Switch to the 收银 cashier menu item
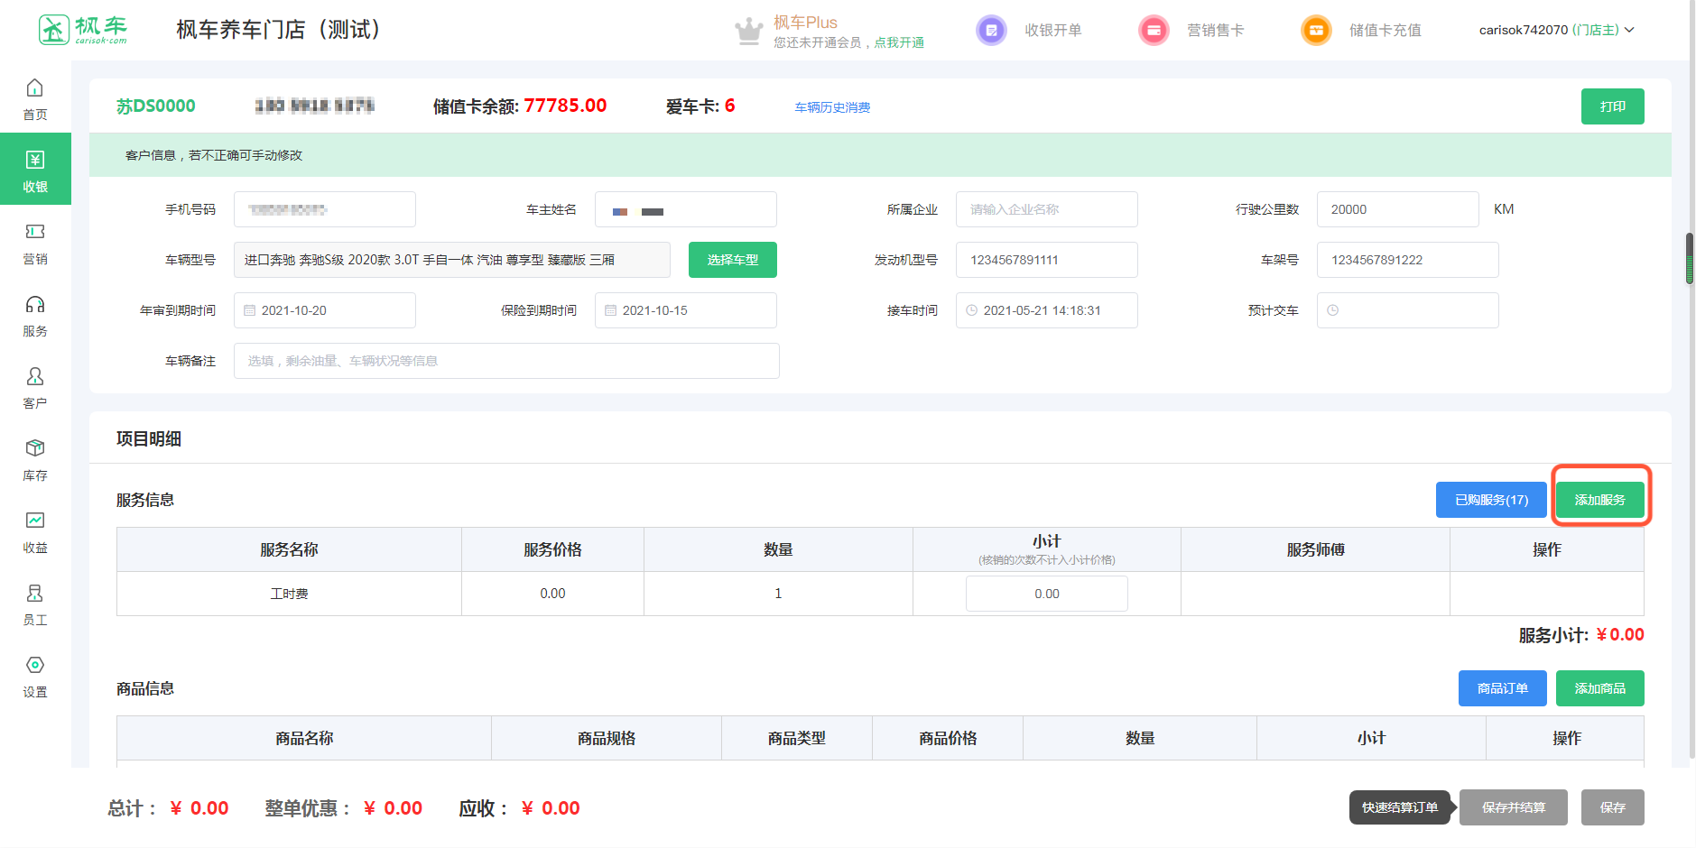 pos(35,170)
